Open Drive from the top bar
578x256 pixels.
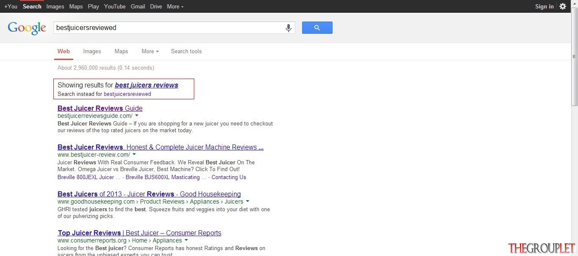(x=156, y=6)
